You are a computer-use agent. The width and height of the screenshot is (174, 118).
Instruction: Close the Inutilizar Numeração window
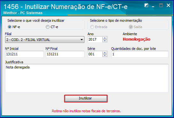[168, 5]
